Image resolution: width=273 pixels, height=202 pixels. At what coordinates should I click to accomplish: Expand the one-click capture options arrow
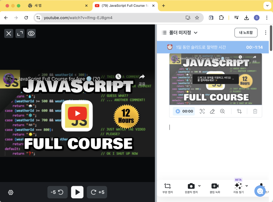click(x=199, y=186)
